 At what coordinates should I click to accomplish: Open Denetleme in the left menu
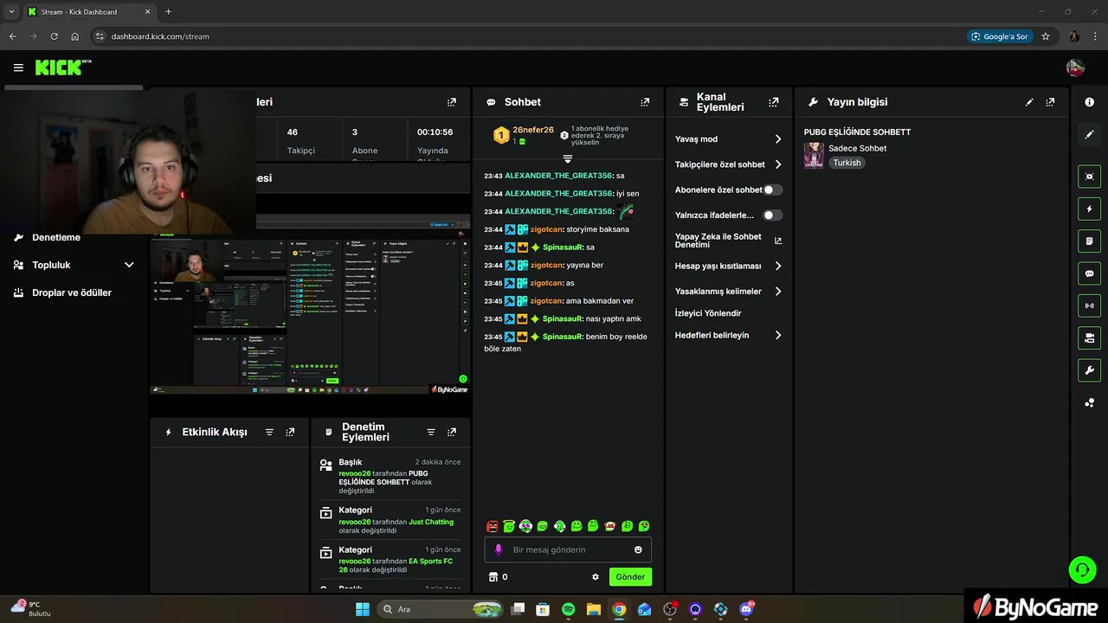[56, 238]
